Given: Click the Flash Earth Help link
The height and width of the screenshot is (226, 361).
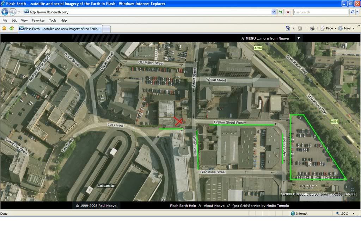Looking at the screenshot, I should pos(183,206).
